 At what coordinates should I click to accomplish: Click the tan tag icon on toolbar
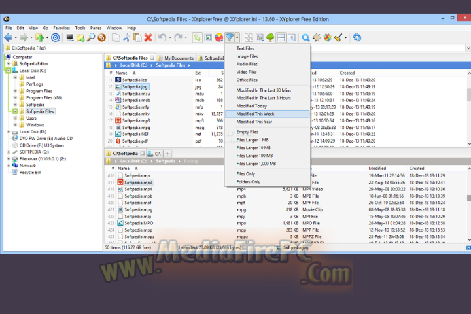click(x=317, y=37)
